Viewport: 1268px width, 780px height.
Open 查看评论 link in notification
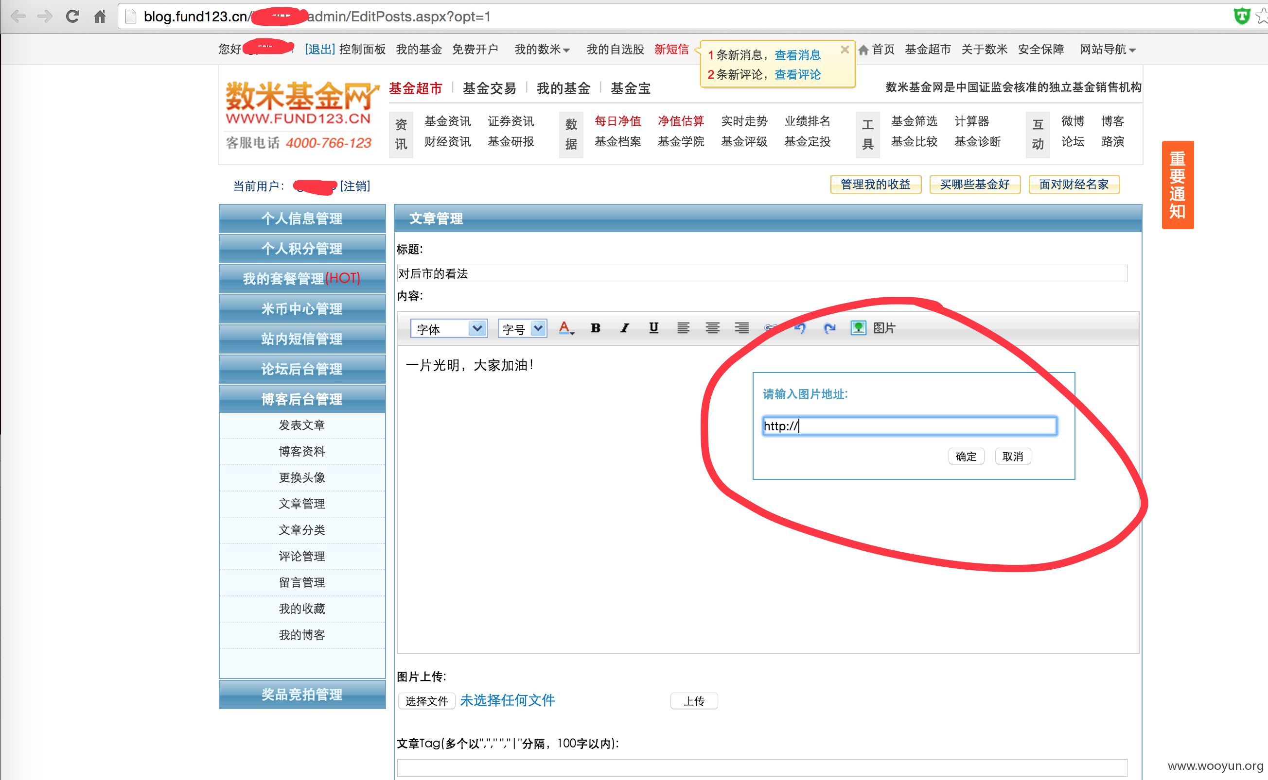(x=798, y=75)
